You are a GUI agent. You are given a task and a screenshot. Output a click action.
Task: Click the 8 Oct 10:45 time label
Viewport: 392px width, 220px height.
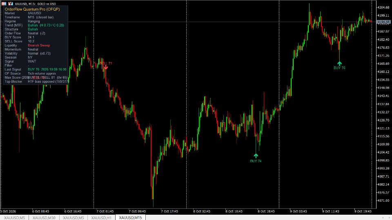[234, 211]
